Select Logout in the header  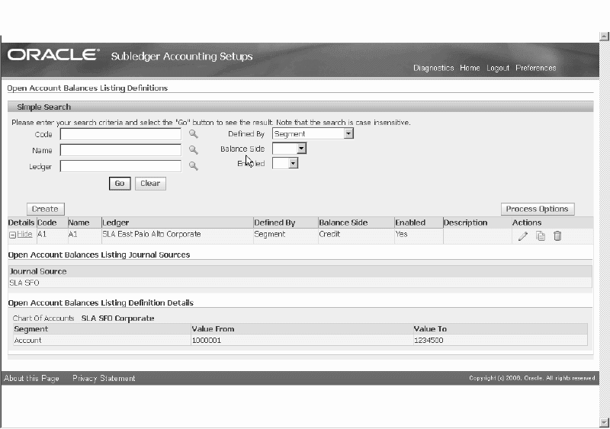click(x=498, y=68)
